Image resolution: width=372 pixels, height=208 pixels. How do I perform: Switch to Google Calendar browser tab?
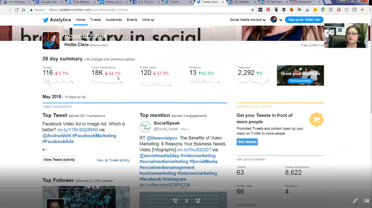coord(49,2)
